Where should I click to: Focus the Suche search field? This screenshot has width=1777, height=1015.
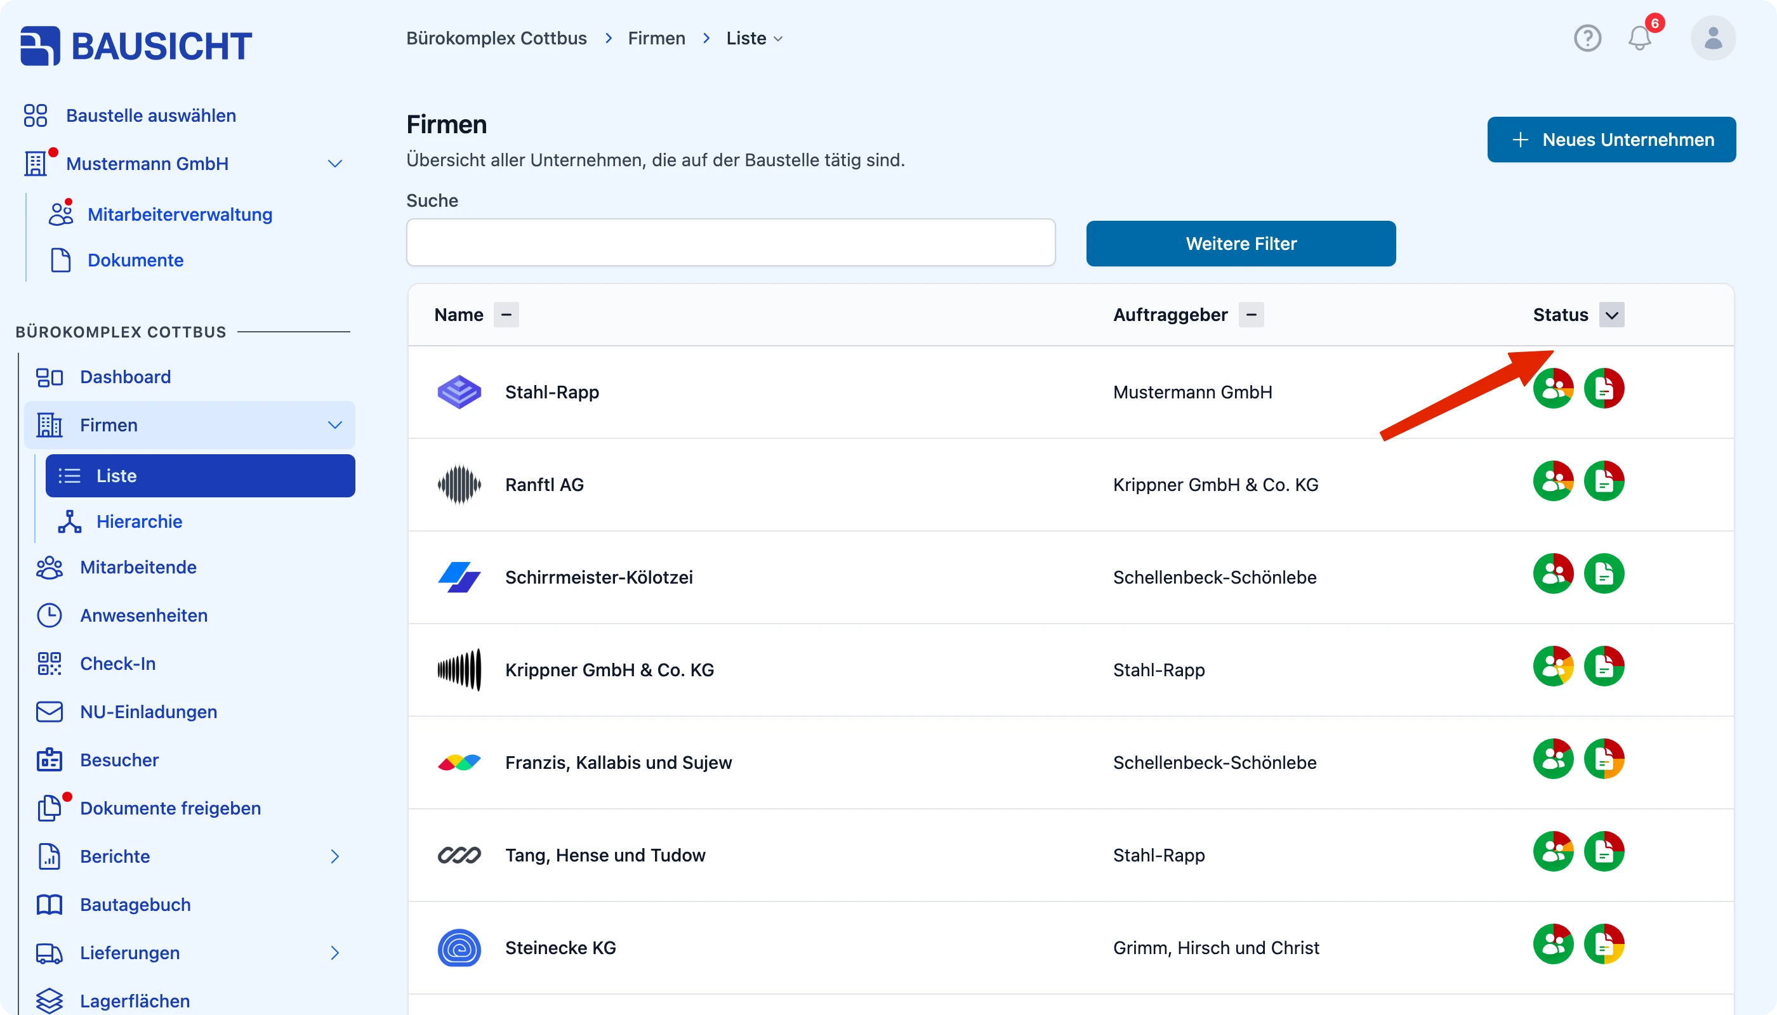click(730, 242)
